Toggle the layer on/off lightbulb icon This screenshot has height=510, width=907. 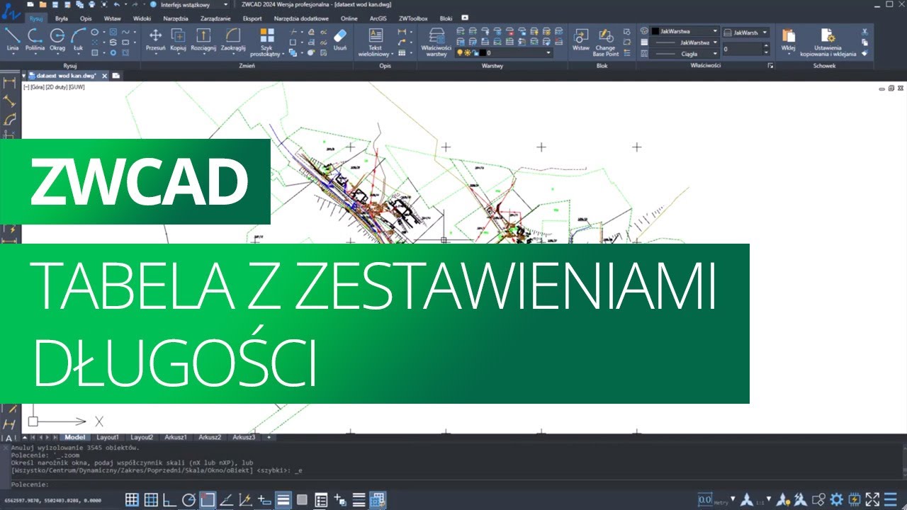click(x=460, y=53)
